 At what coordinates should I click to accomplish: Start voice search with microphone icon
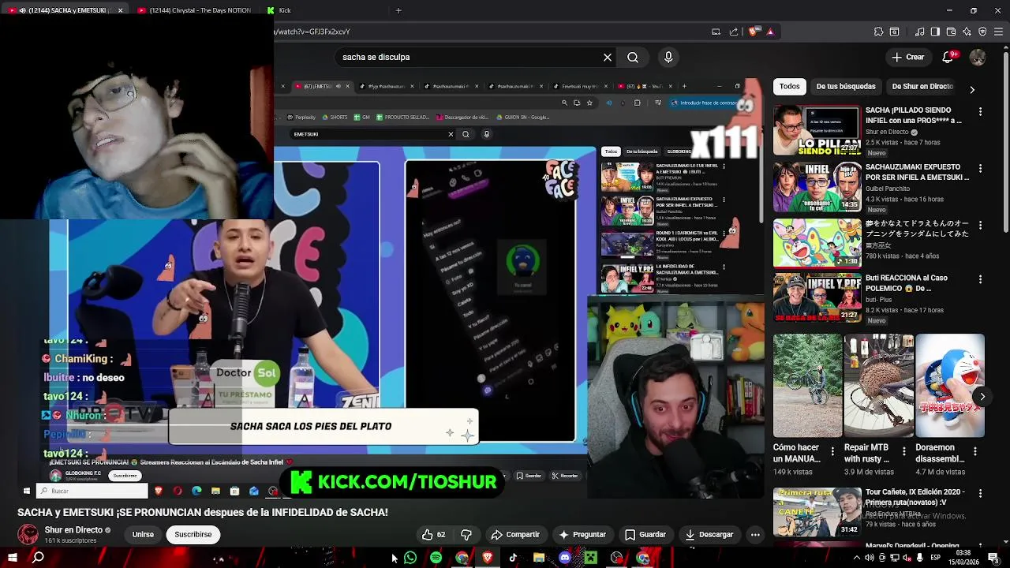(x=668, y=57)
